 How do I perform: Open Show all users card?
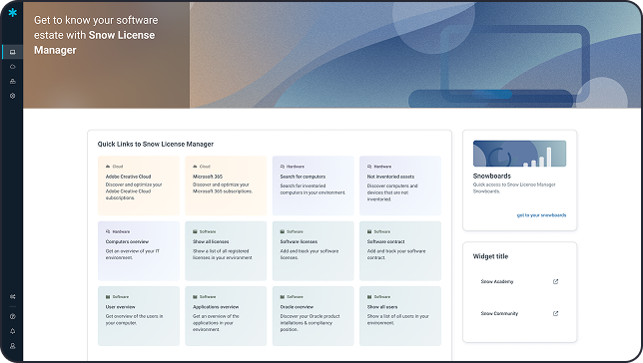400,316
